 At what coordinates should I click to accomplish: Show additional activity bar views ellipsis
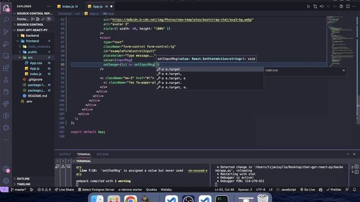[6, 140]
